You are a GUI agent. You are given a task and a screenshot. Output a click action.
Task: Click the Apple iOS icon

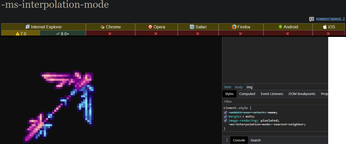tap(325, 27)
